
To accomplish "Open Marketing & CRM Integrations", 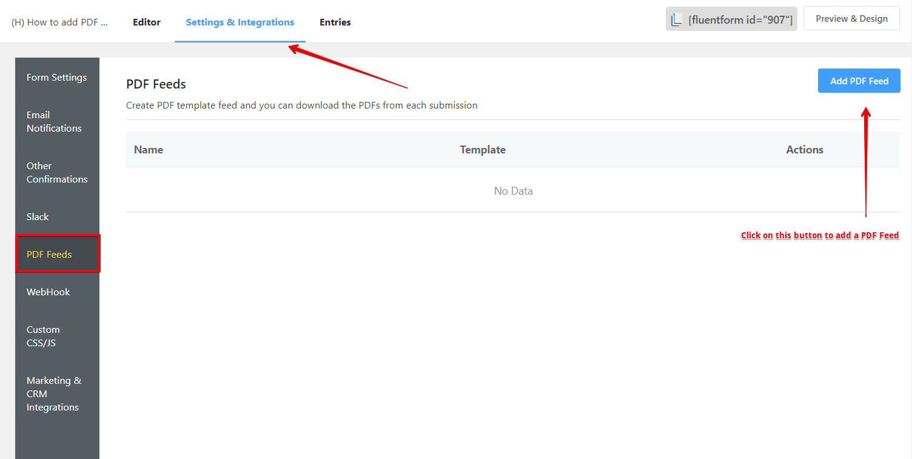I will point(53,394).
